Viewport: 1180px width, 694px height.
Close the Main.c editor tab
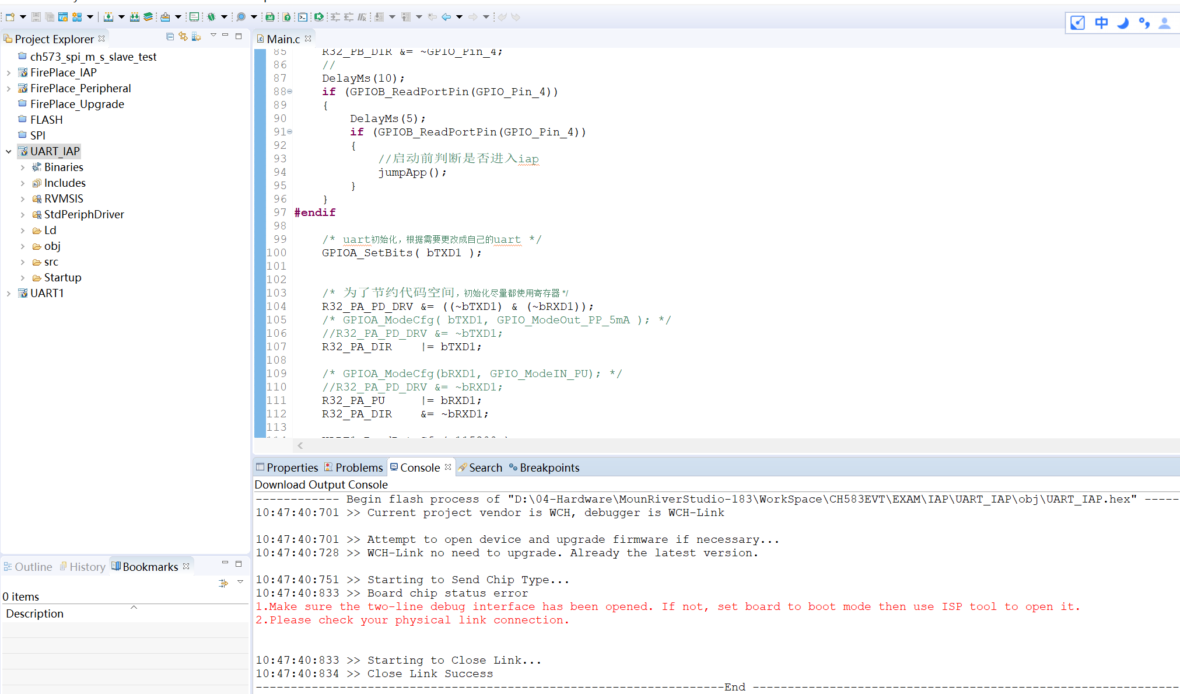(x=308, y=39)
